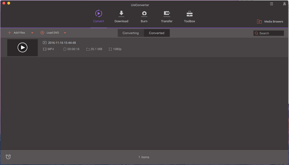Open the Download section
The width and height of the screenshot is (289, 165).
point(121,17)
